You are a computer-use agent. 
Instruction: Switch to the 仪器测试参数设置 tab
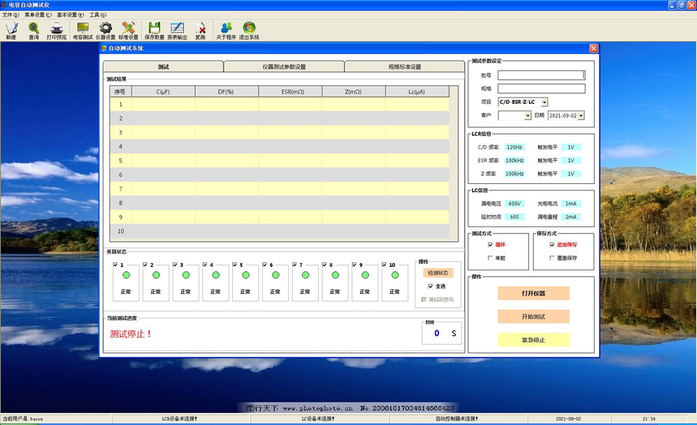pos(284,67)
